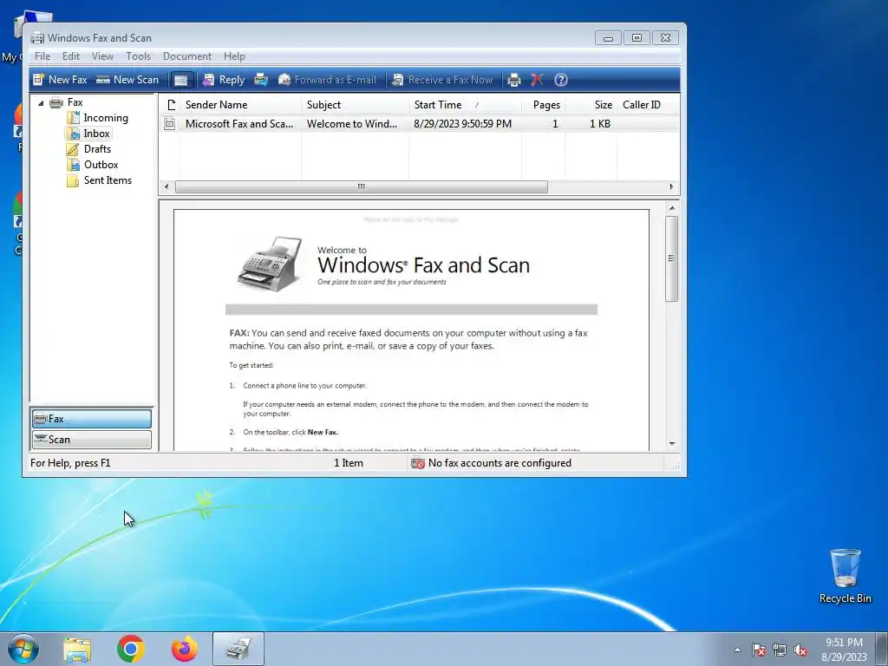The image size is (888, 666).
Task: Click the Forward as Fax icon
Action: click(x=261, y=80)
